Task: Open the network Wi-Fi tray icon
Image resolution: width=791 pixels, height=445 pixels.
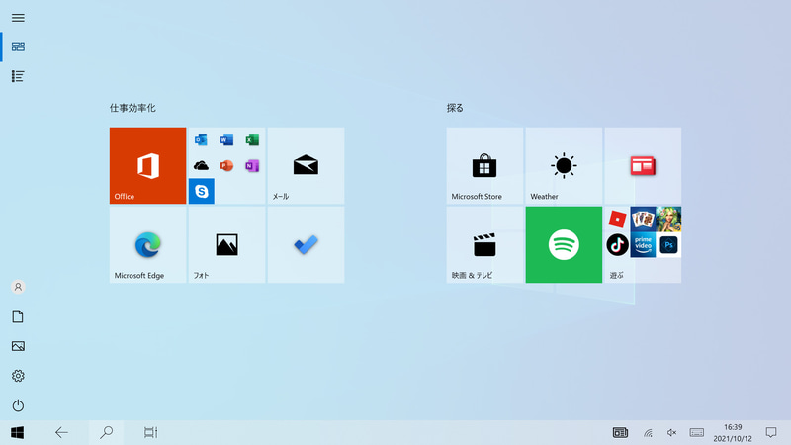Action: pyautogui.click(x=649, y=433)
